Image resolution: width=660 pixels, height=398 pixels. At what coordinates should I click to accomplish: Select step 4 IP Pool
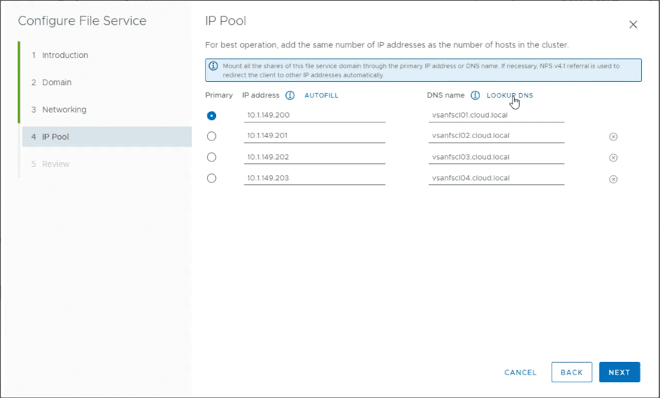click(107, 137)
